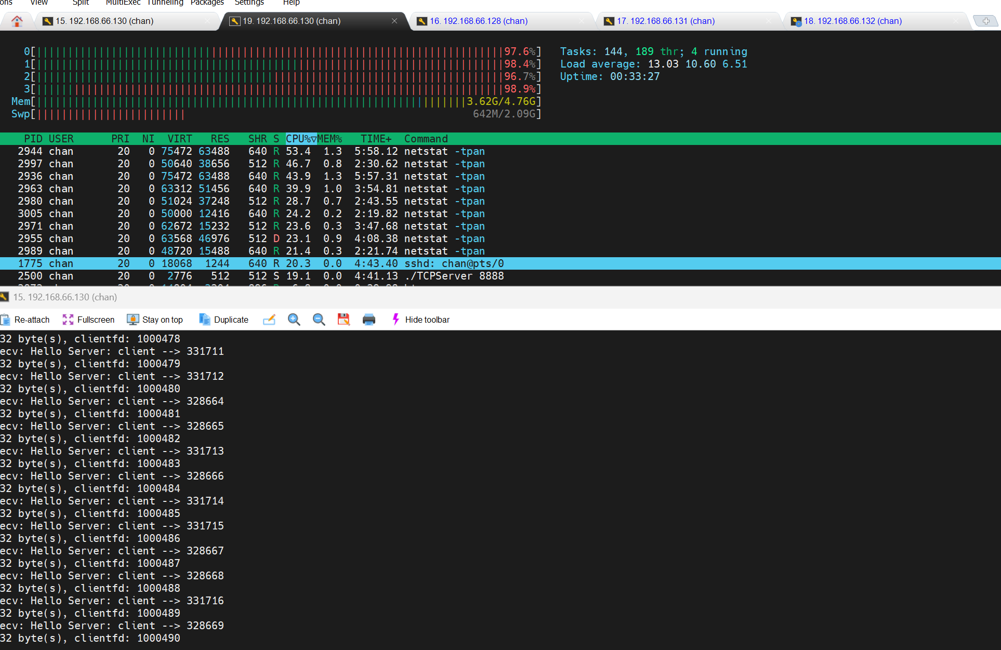Add a new session tab
The height and width of the screenshot is (650, 1001).
pos(985,21)
